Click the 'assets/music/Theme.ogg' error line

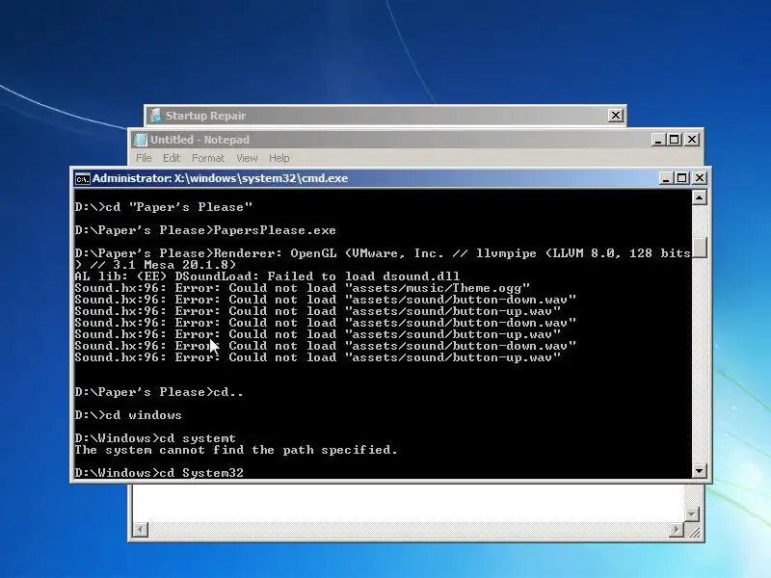point(302,288)
